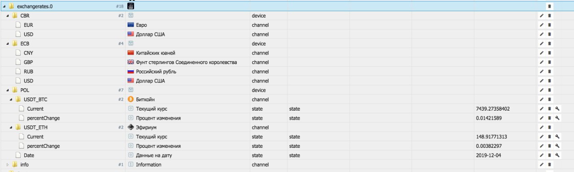
Task: Edit the GBP channel pencil icon
Action: coord(542,62)
